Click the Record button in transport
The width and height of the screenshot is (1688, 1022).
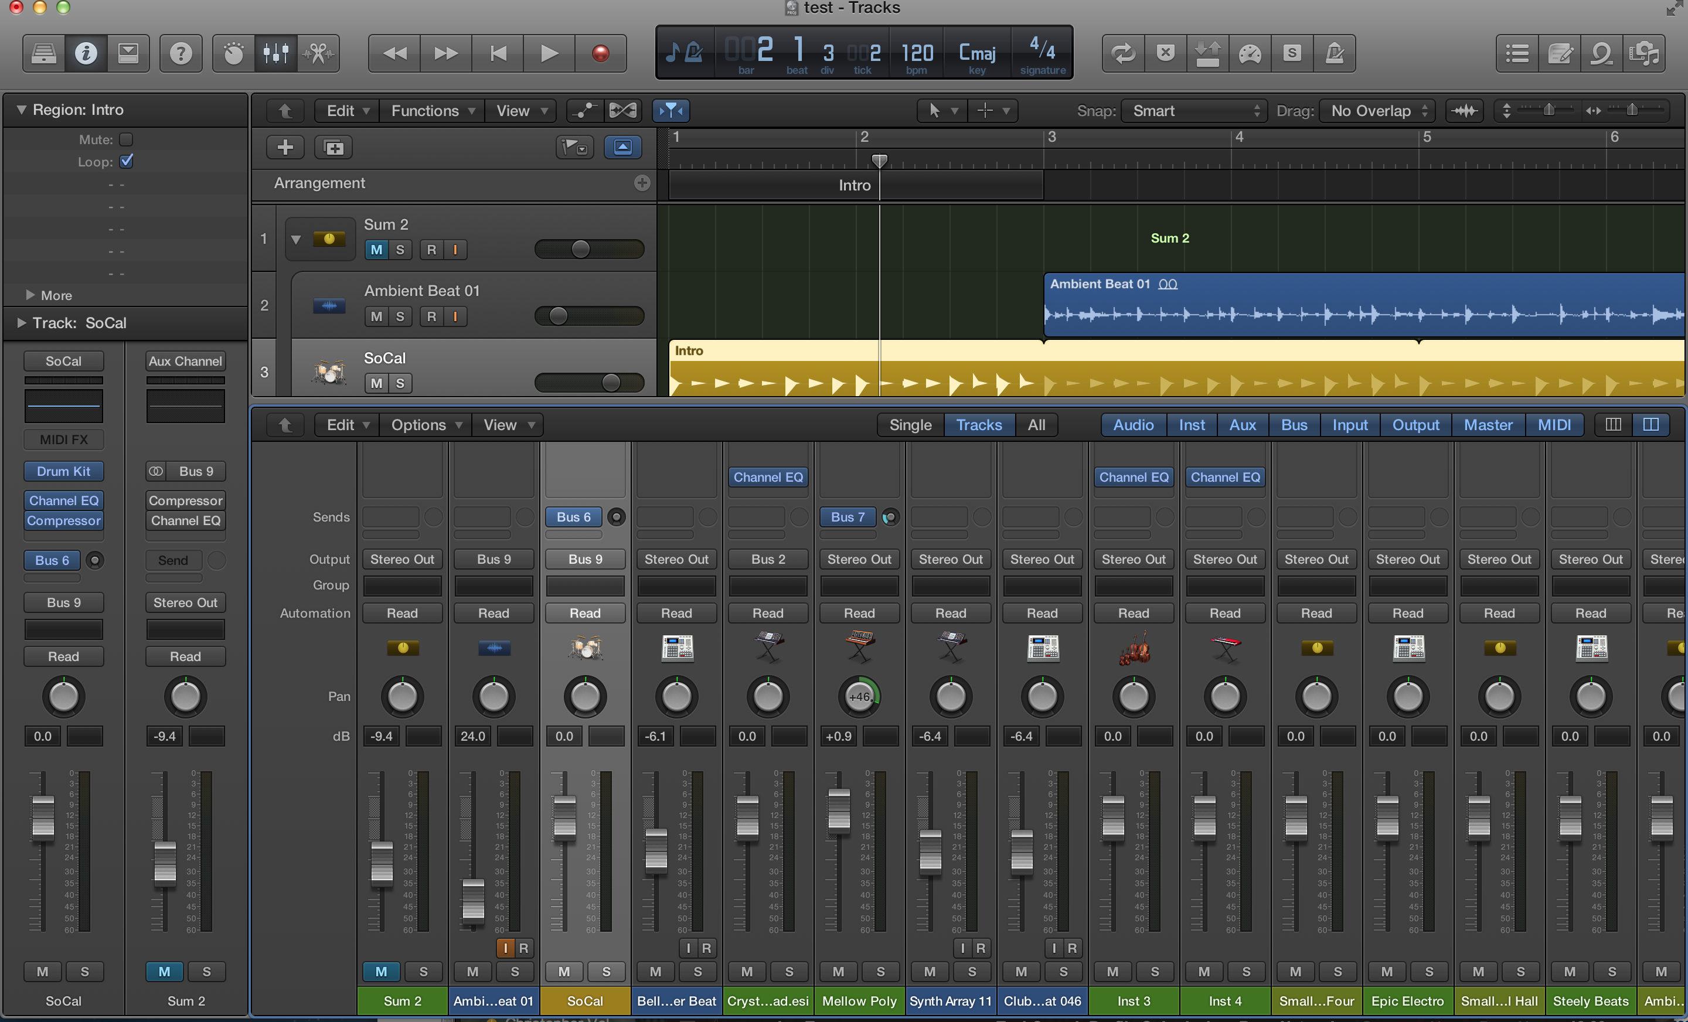point(600,53)
